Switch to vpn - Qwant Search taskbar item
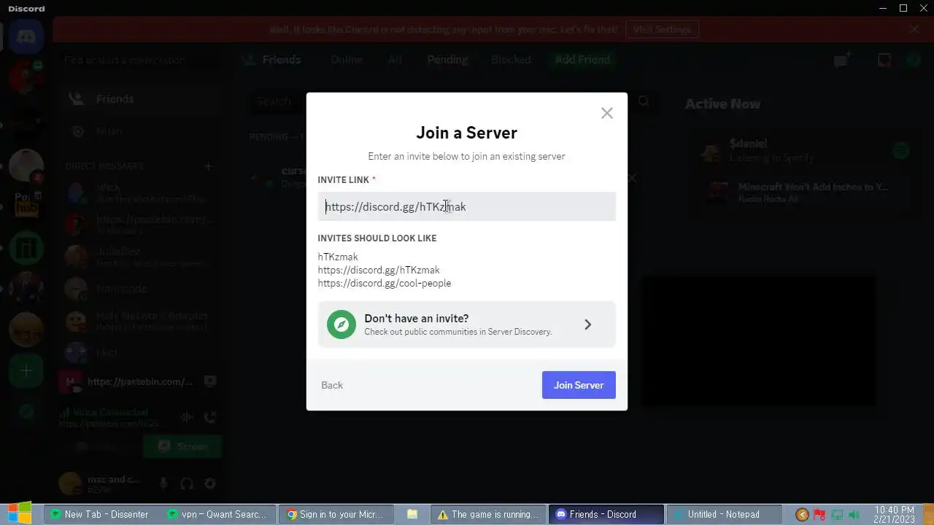This screenshot has height=525, width=934. pyautogui.click(x=217, y=514)
